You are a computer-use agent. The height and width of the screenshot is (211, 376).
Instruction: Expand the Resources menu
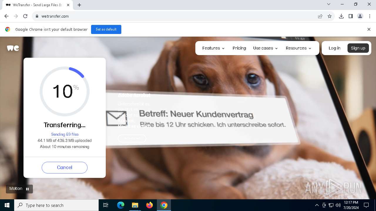tap(298, 48)
